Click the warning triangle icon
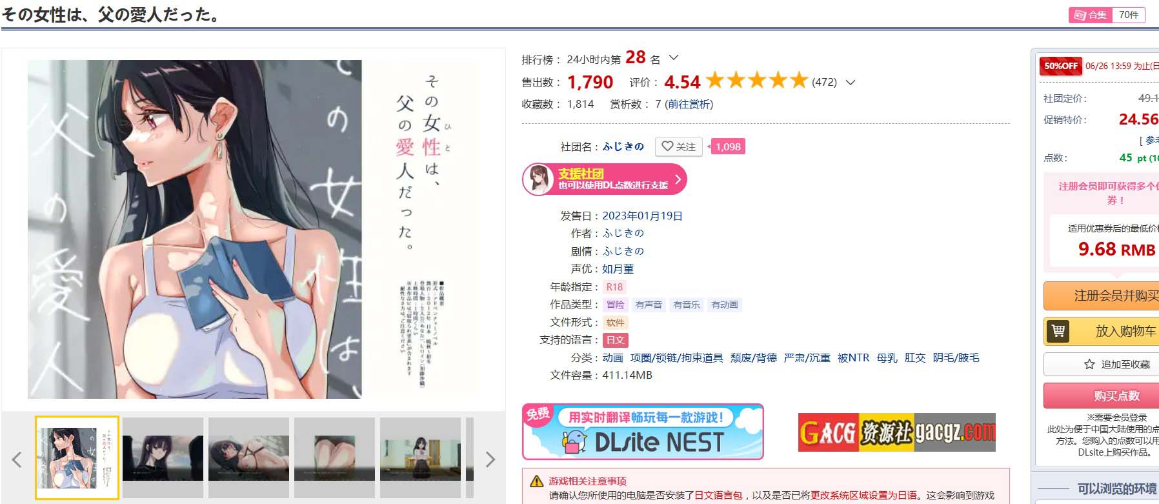Viewport: 1159px width, 504px height. 536,481
